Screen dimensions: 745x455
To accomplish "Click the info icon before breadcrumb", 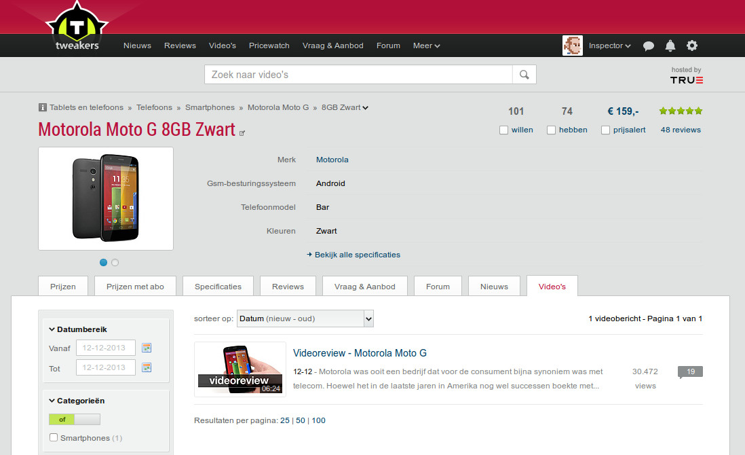I will click(x=42, y=107).
